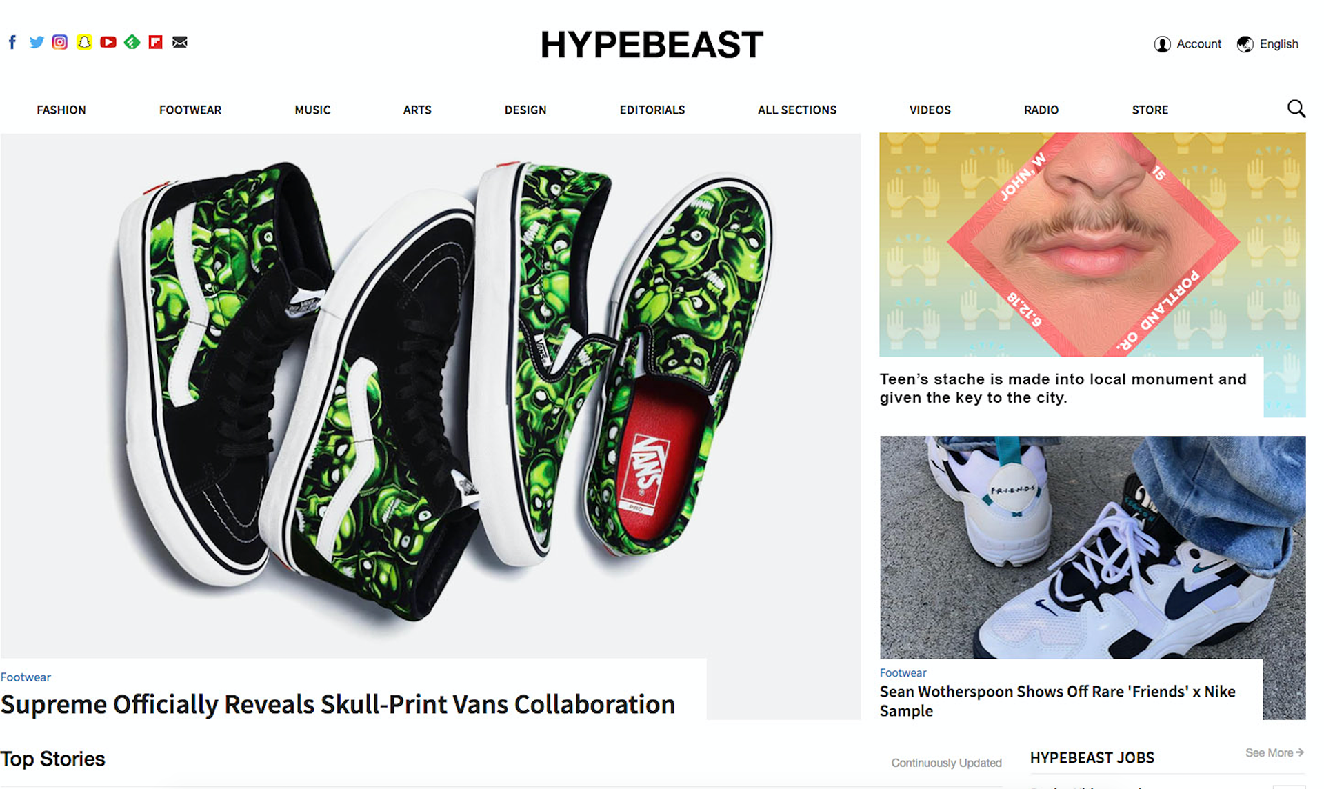Open the green Feedly icon

click(132, 42)
